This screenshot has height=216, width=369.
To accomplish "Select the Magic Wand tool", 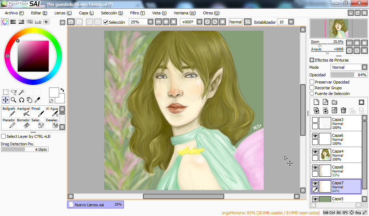I will point(22,92).
